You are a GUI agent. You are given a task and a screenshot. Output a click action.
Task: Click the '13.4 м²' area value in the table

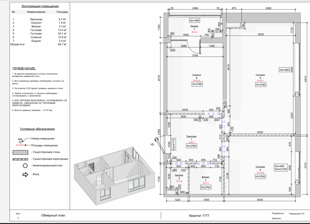click(x=62, y=30)
